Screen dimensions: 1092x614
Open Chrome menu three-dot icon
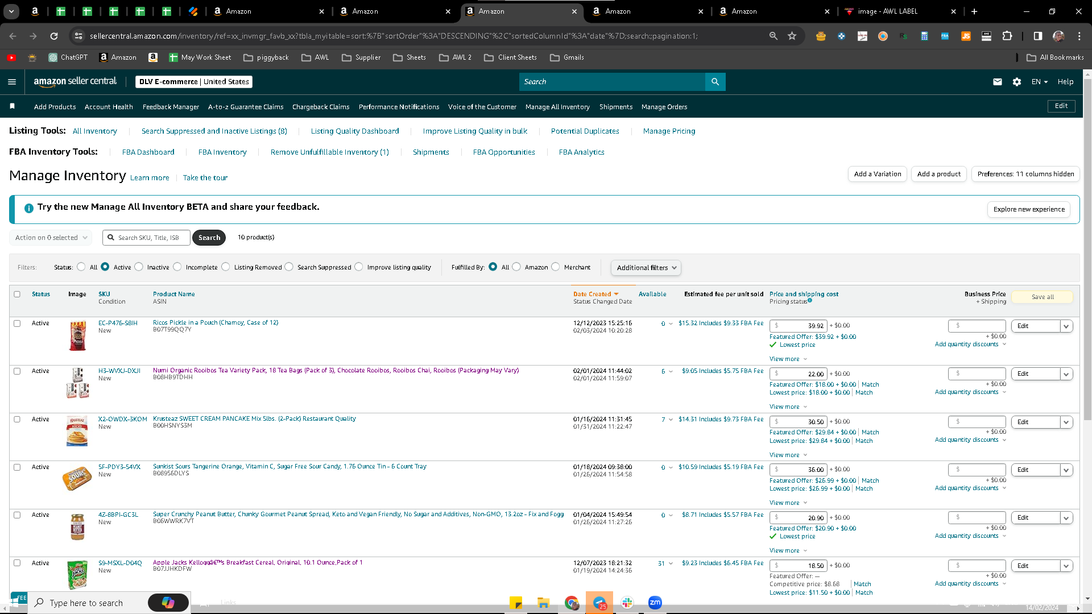click(x=1079, y=36)
